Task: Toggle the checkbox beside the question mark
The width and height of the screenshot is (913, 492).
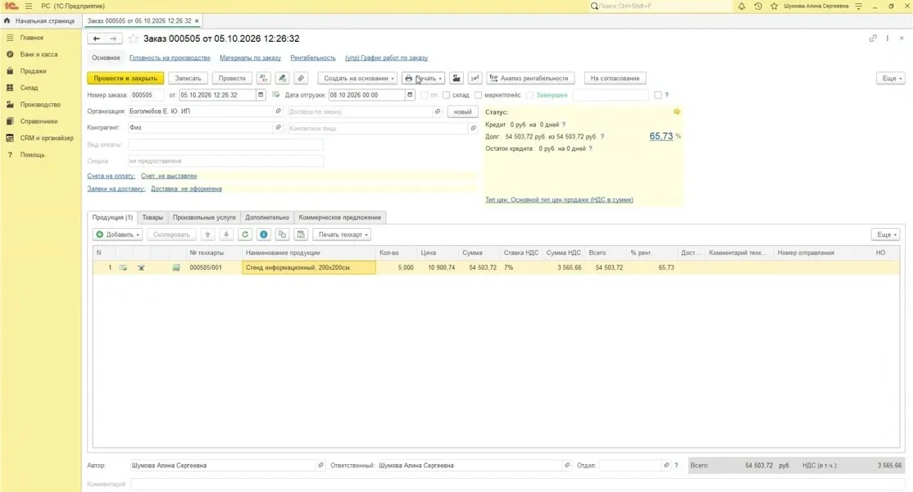Action: coord(658,95)
